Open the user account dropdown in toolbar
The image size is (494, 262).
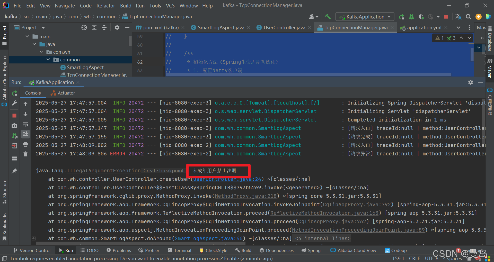point(314,17)
